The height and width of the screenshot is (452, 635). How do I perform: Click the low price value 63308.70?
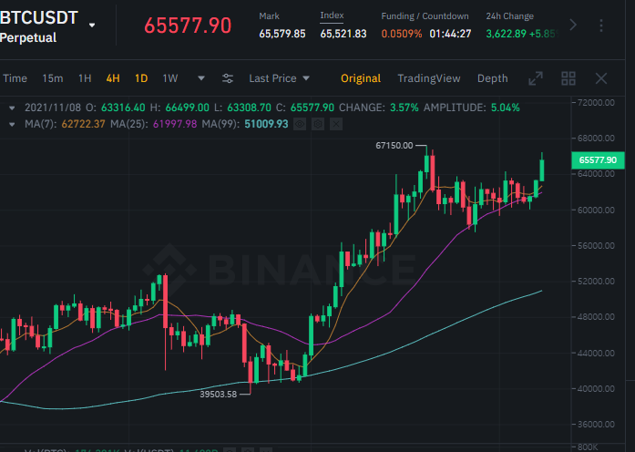click(x=249, y=108)
